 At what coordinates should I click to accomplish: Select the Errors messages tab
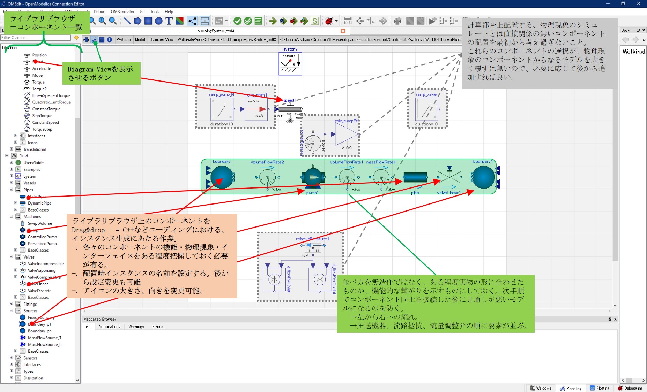tap(157, 327)
